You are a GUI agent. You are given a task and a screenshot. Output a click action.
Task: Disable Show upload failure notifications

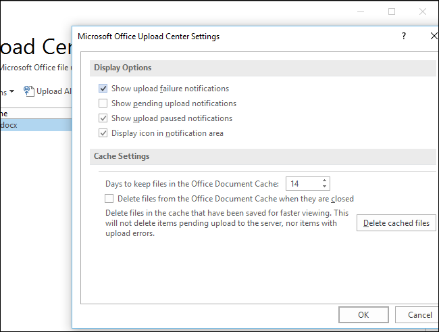point(103,89)
